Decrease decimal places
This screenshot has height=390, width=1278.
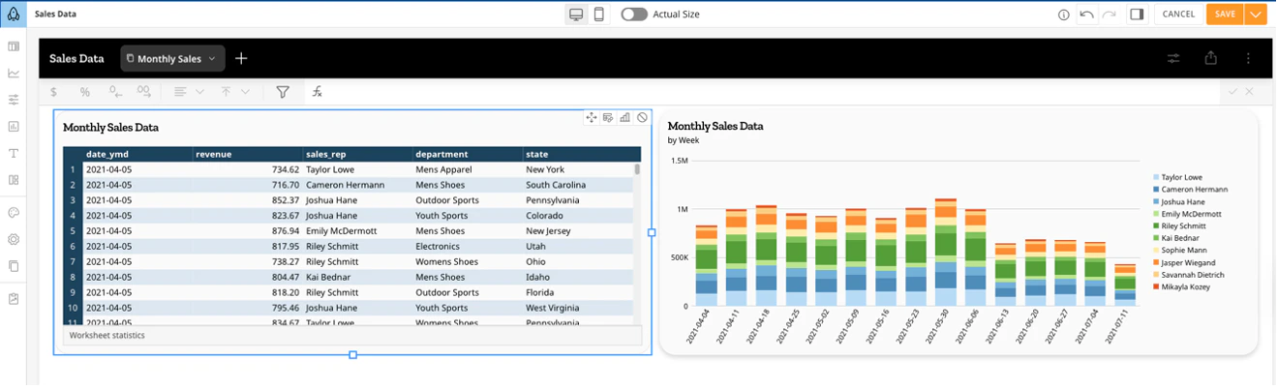[115, 92]
